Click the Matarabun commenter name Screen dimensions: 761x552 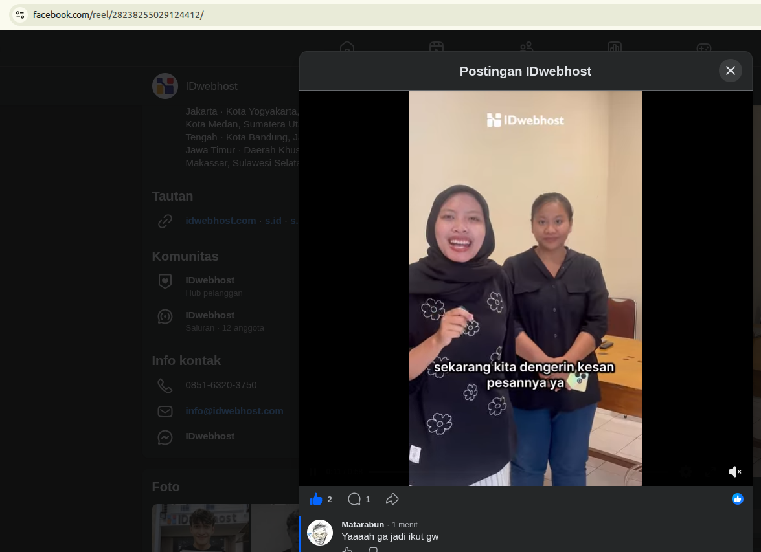click(363, 524)
